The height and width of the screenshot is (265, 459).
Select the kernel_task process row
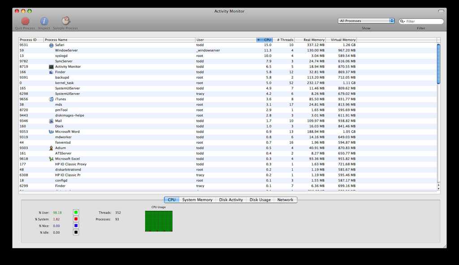pos(228,83)
